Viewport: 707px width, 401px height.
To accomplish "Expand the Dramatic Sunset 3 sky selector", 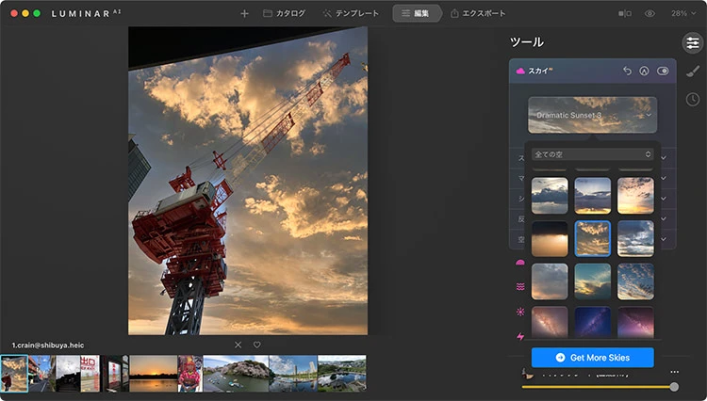I will point(592,115).
